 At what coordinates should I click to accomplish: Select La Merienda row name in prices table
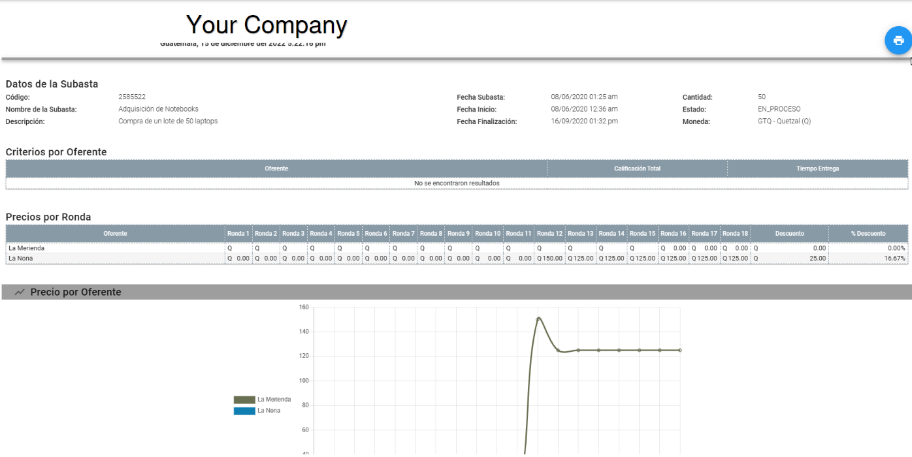pos(27,248)
